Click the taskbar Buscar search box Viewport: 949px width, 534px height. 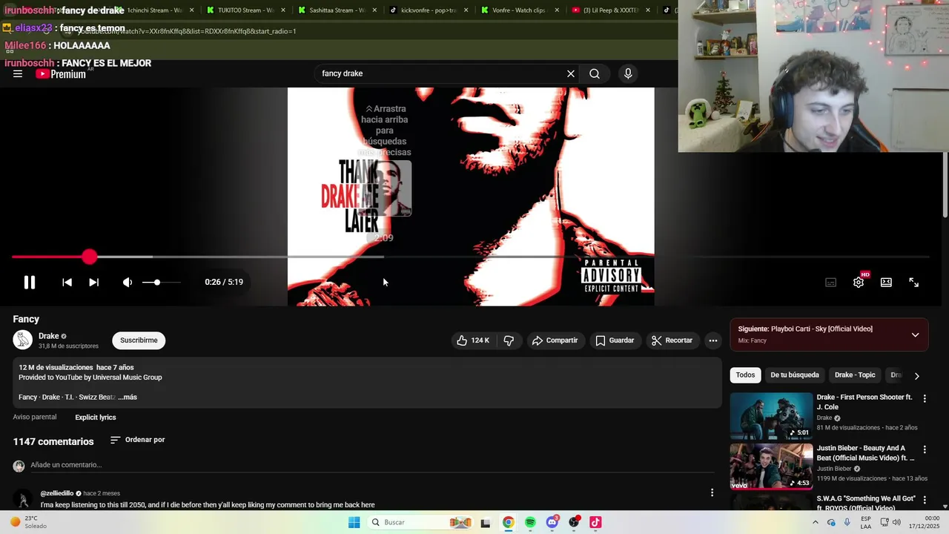(x=420, y=522)
